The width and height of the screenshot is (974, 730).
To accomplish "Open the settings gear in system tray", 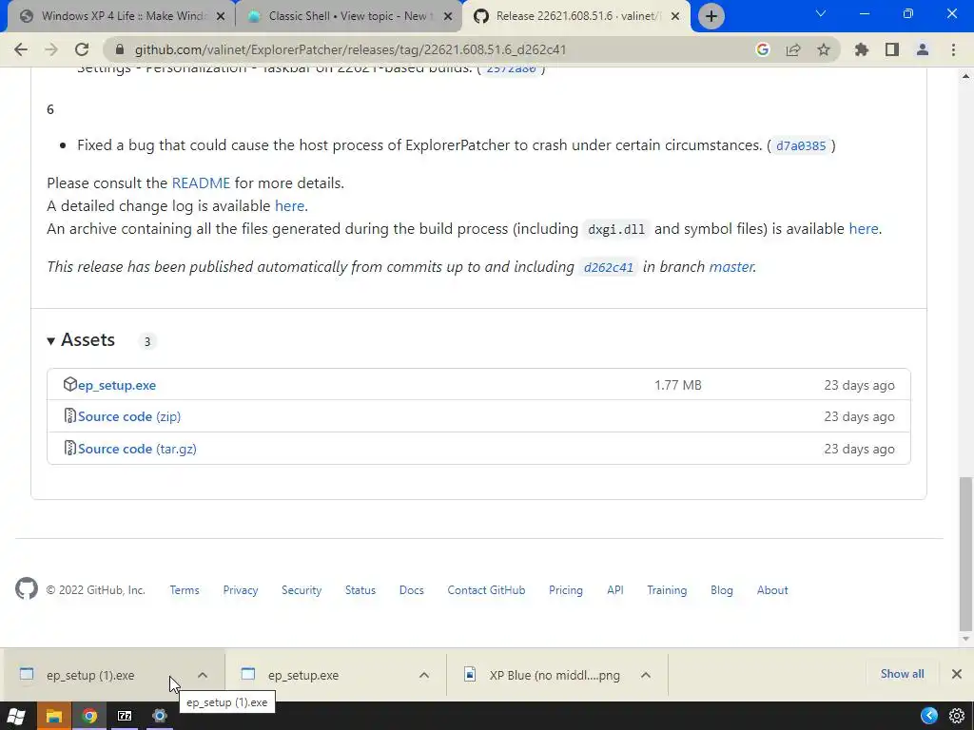I will pyautogui.click(x=957, y=716).
